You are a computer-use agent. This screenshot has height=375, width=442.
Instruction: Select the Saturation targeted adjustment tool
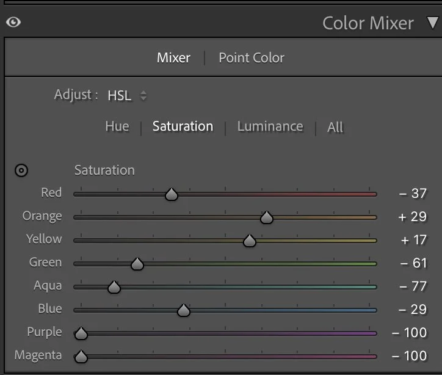click(21, 170)
